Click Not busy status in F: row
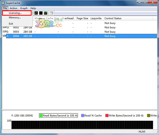This screenshot has height=135, width=159. point(110,36)
